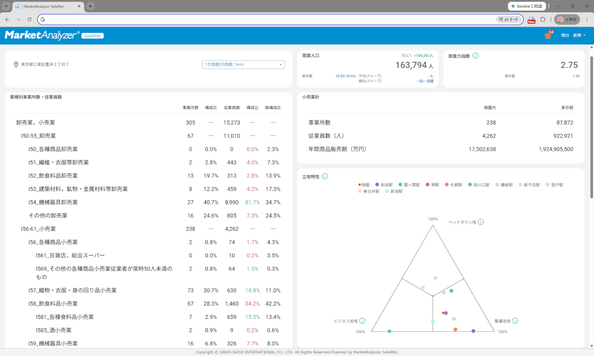Click the 新今宮駅 legend color dot

pyautogui.click(x=520, y=184)
